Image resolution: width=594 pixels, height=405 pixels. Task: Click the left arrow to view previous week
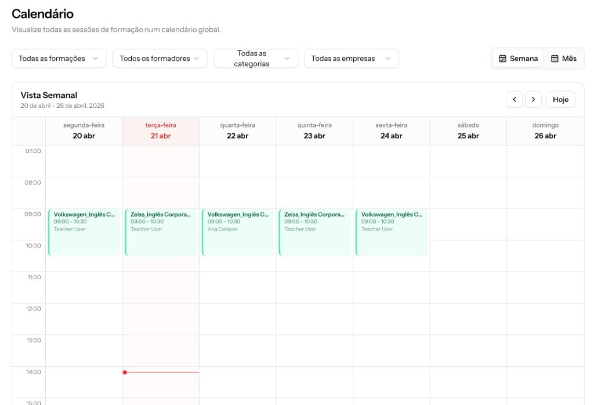pos(515,99)
